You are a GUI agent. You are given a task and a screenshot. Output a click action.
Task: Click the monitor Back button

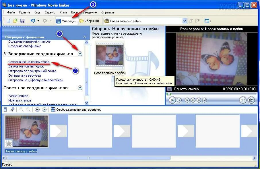pos(187,100)
